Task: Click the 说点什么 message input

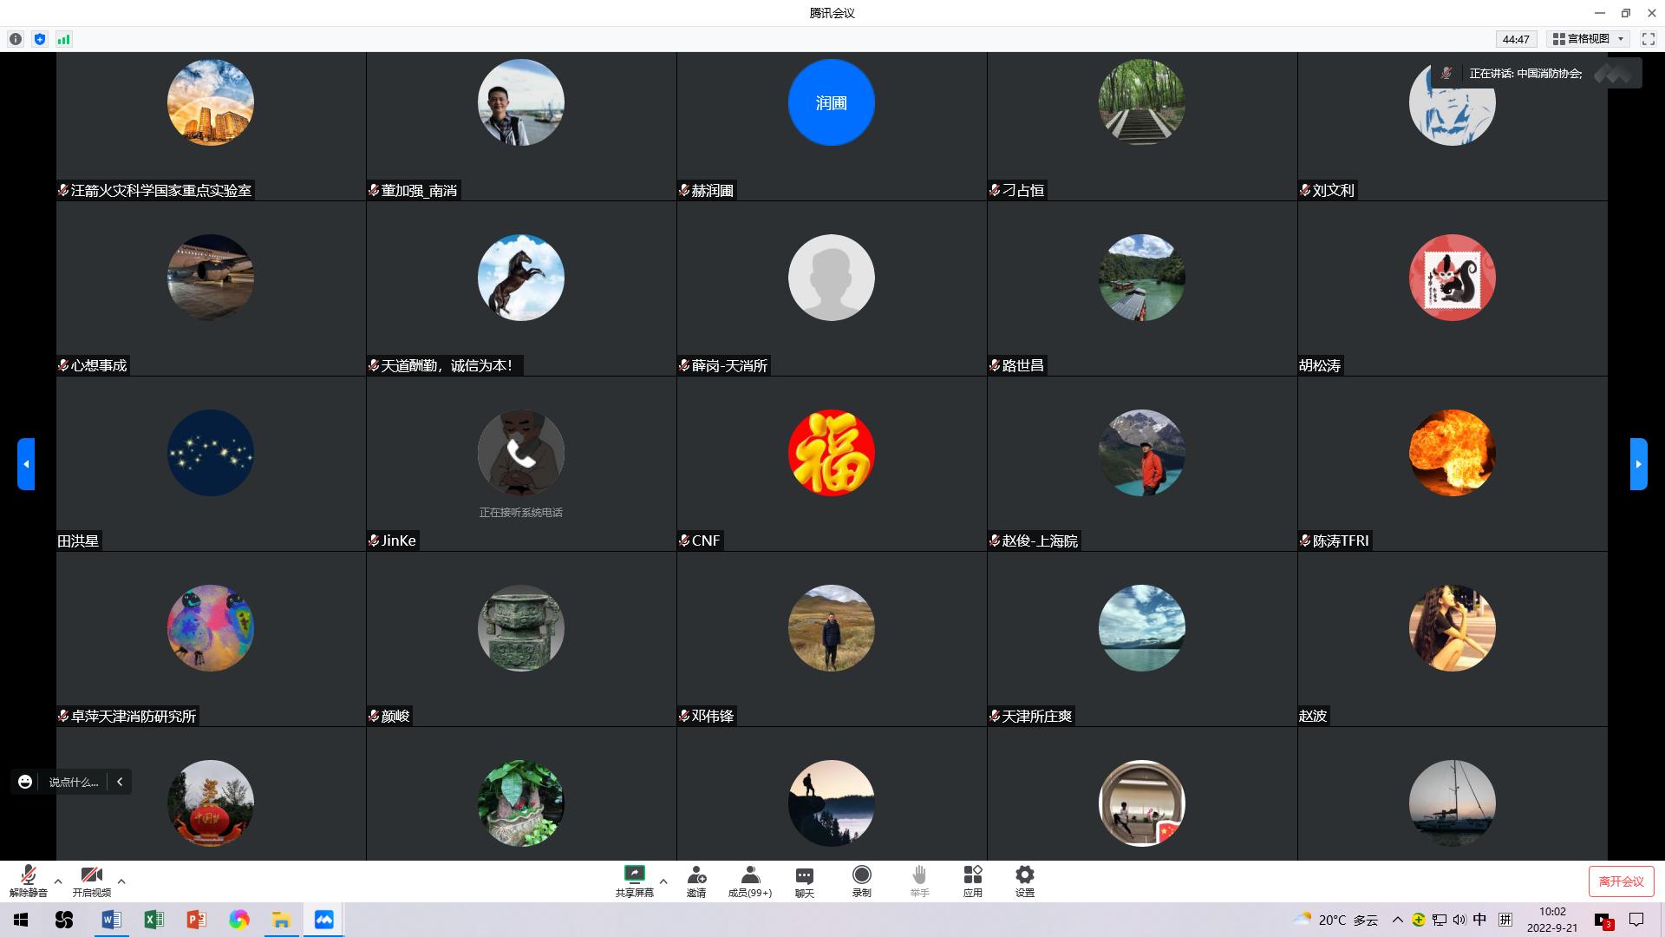Action: 74,782
